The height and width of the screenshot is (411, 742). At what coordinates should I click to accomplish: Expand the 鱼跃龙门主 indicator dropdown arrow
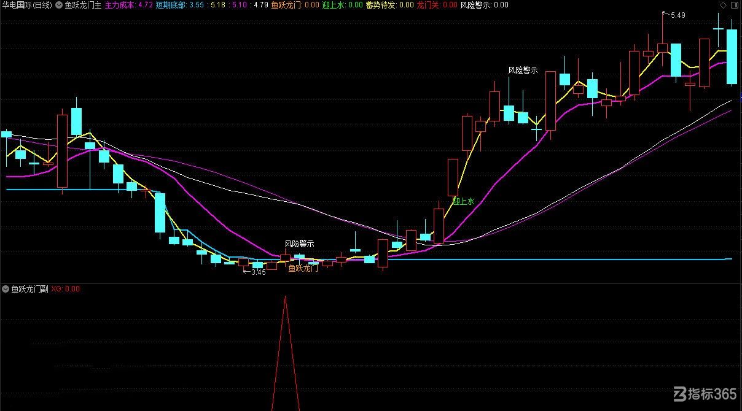click(58, 5)
